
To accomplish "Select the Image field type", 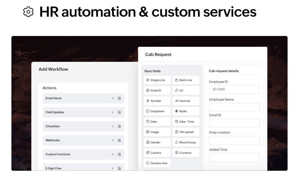I will click(x=157, y=132).
